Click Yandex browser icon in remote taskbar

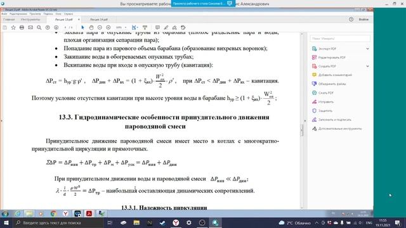click(x=65, y=213)
